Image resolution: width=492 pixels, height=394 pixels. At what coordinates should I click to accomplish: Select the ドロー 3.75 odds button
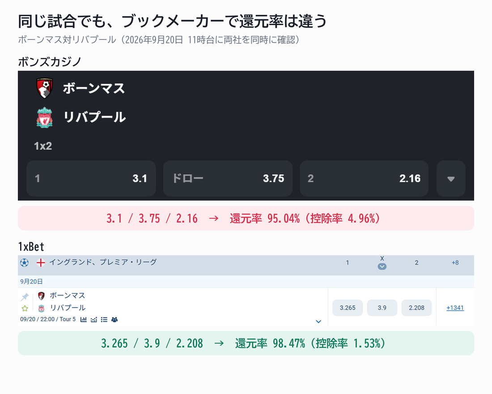click(x=228, y=179)
